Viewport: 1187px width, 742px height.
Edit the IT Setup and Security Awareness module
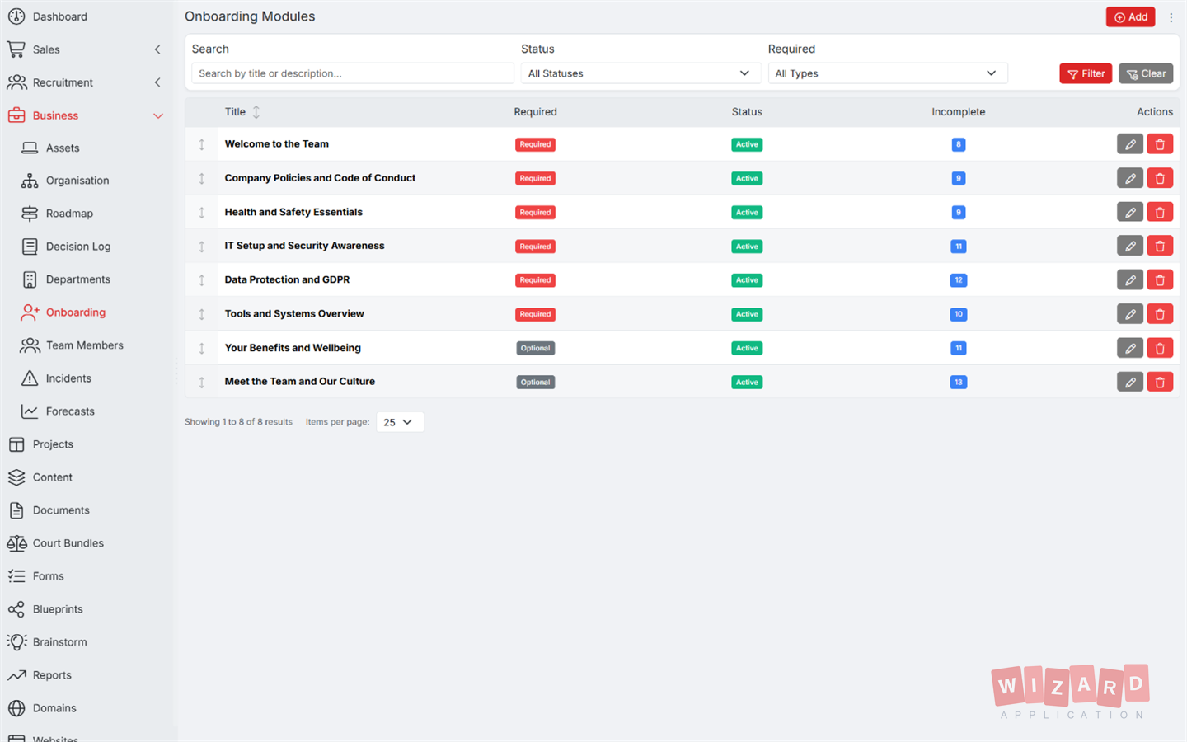1129,246
